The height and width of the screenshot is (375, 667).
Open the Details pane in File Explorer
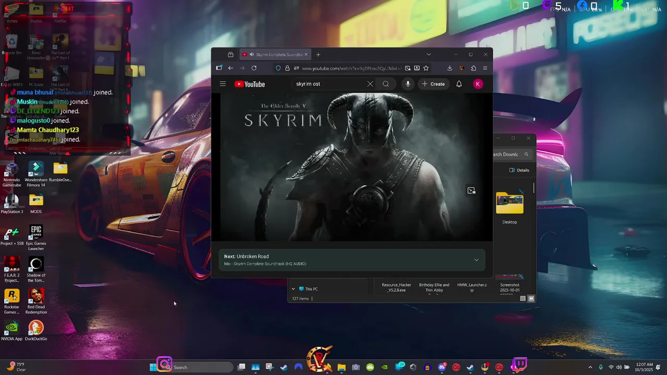pos(519,170)
